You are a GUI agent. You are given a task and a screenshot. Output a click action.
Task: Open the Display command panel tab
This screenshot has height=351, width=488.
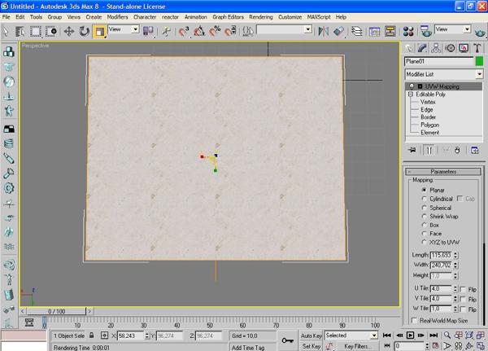(464, 48)
